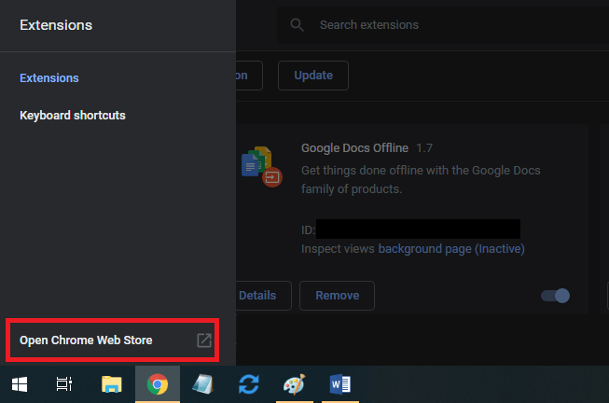This screenshot has width=609, height=403.
Task: Open the Windows Start menu
Action: pyautogui.click(x=19, y=384)
